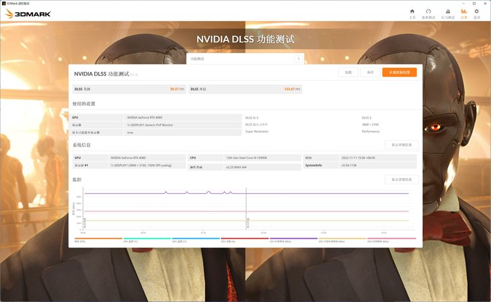Toggle the CPU 时钟频率 purple legend item
This screenshot has width=491, height=302.
294,240
